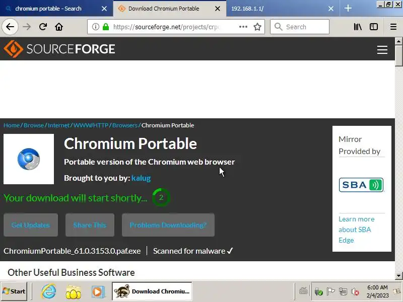The image size is (403, 302).
Task: Click the forward navigation arrow
Action: point(27,27)
